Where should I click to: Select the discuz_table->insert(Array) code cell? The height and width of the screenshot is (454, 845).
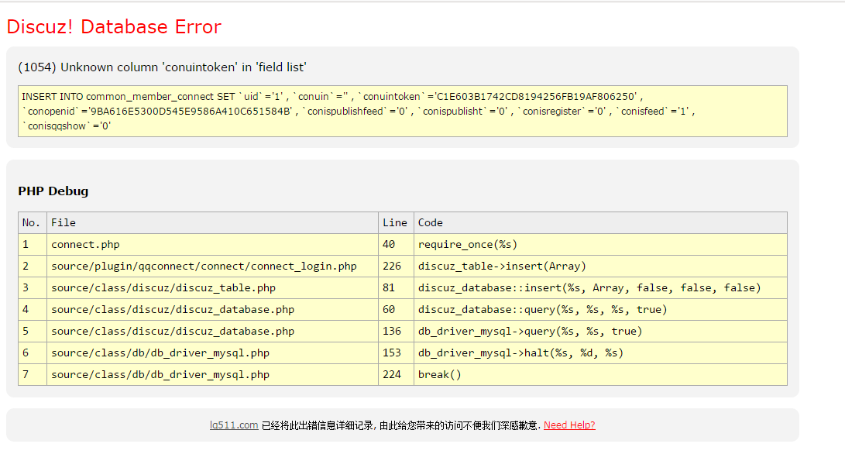tap(502, 267)
